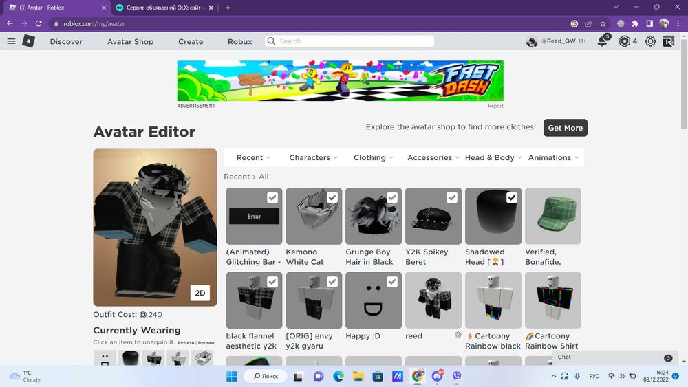Open the Robux balance icon
The image size is (688, 387).
tap(625, 41)
